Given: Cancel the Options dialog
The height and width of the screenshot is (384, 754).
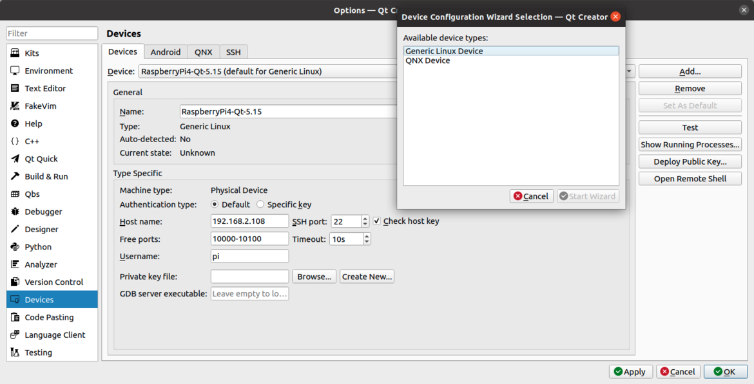Looking at the screenshot, I should tap(678, 372).
